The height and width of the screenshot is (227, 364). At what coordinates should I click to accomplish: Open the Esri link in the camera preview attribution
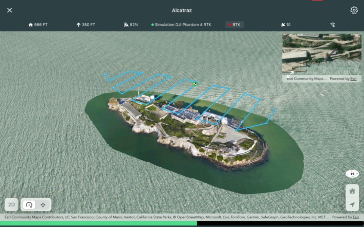pyautogui.click(x=353, y=79)
